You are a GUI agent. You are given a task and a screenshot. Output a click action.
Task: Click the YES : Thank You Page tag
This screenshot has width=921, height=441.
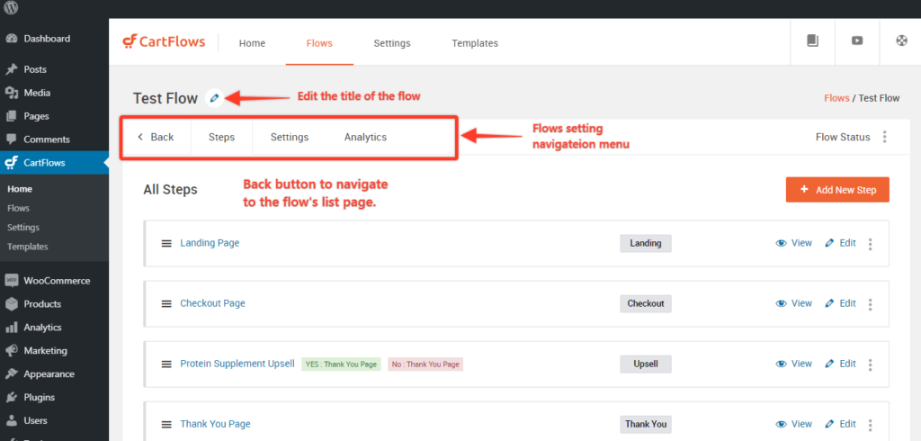[x=341, y=364]
